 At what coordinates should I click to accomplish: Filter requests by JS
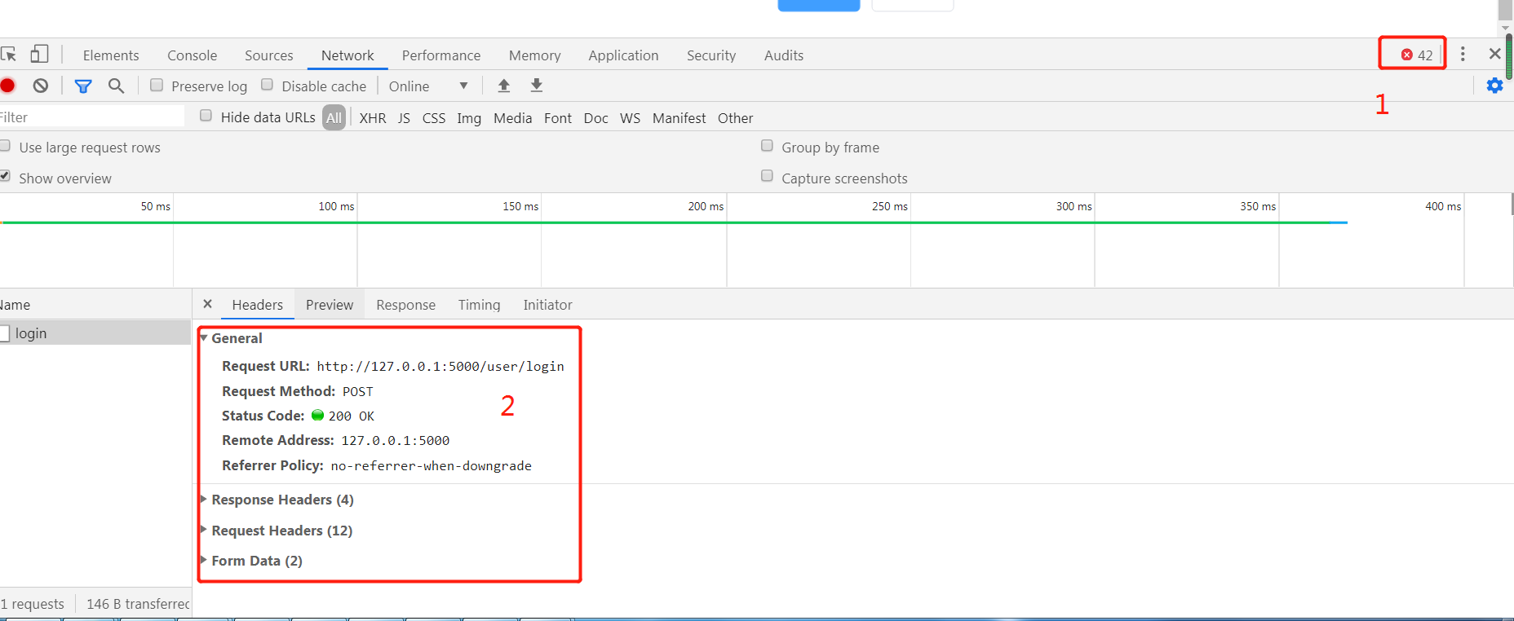click(405, 118)
